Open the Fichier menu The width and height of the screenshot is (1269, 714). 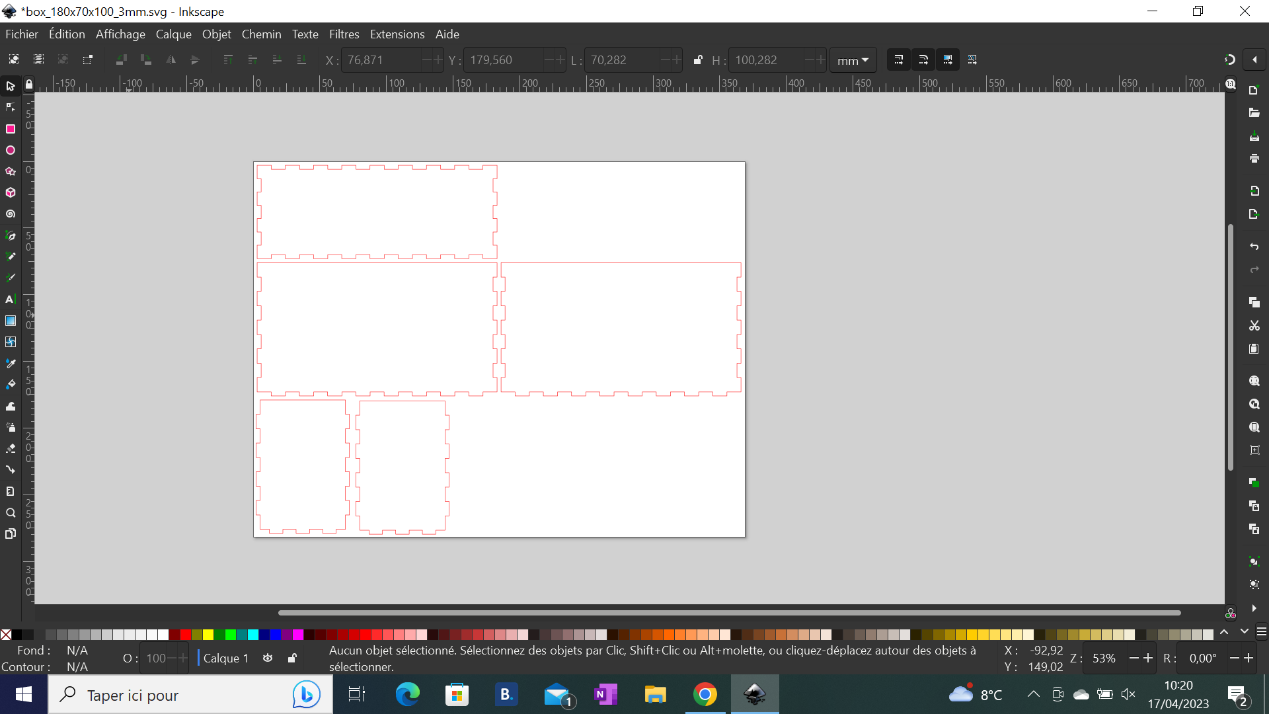click(22, 34)
